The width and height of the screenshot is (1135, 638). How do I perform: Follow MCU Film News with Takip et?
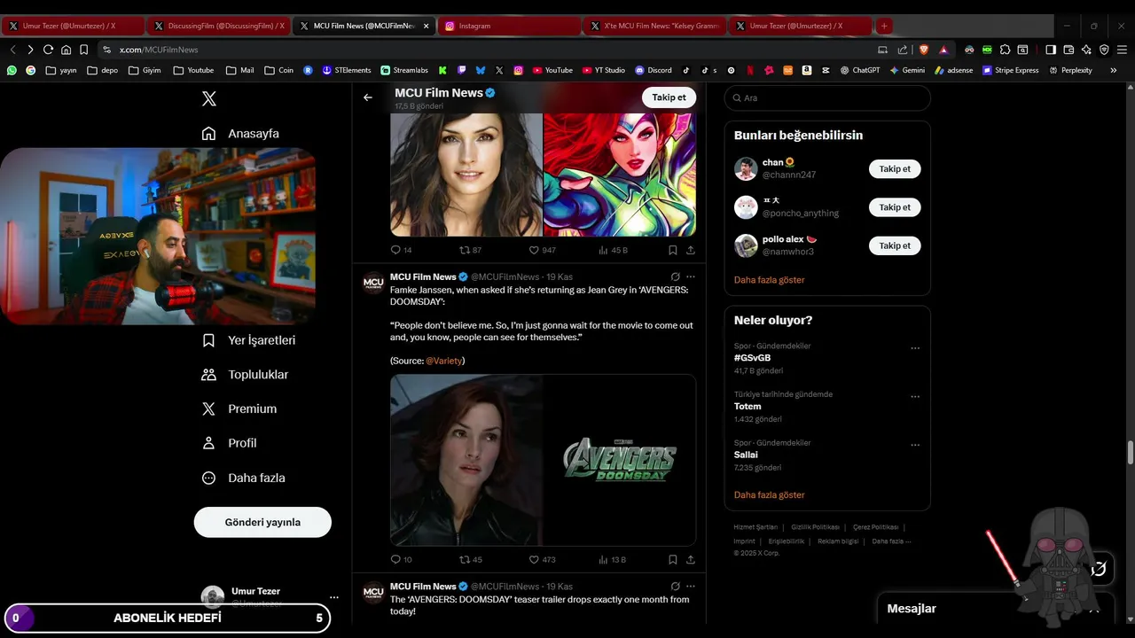(669, 97)
